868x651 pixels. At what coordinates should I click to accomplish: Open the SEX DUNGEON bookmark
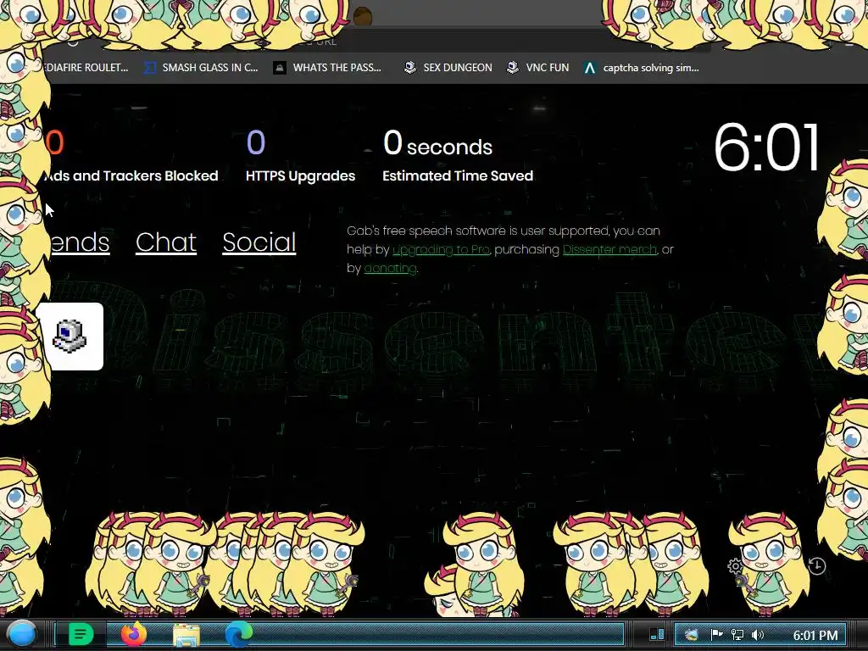click(x=448, y=68)
